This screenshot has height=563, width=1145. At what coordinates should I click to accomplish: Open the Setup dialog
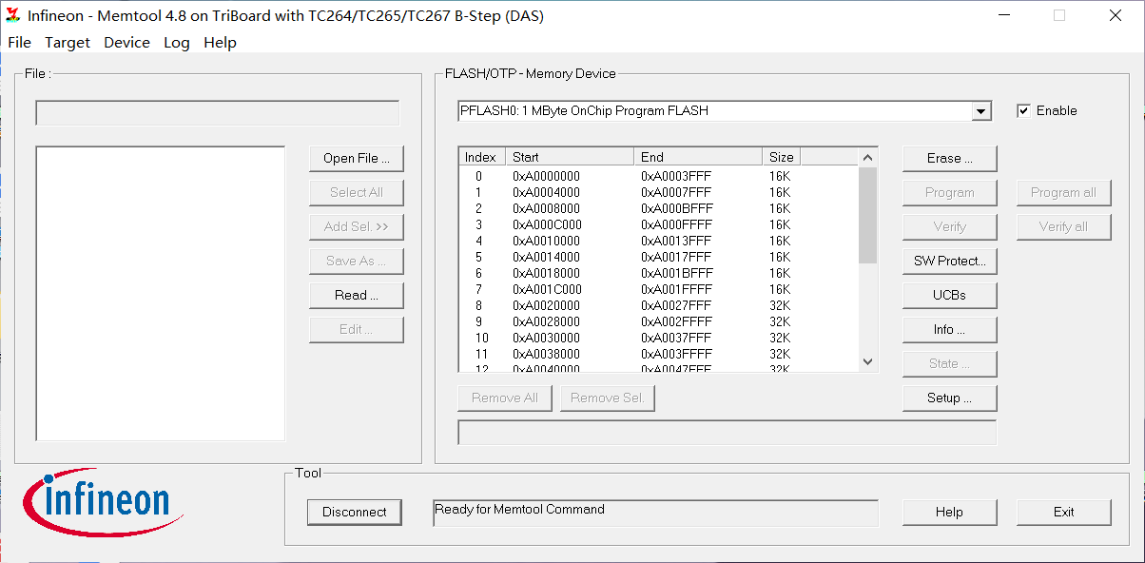point(949,398)
